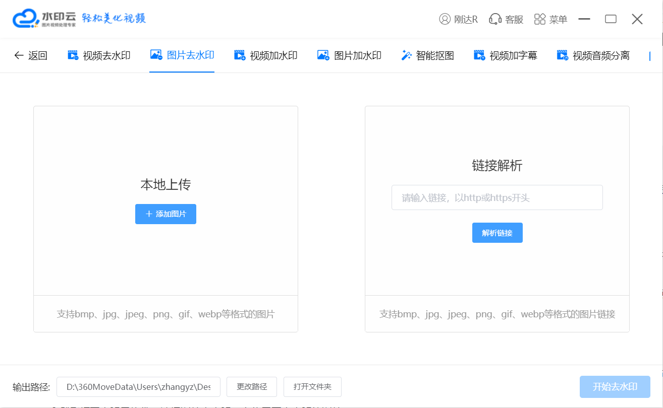Click 更改路径 to change output folder

point(252,387)
